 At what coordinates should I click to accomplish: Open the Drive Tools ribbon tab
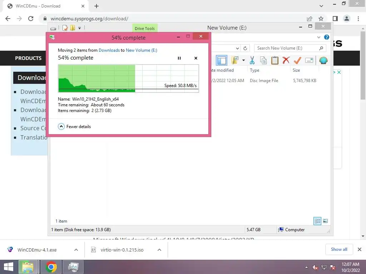click(145, 28)
